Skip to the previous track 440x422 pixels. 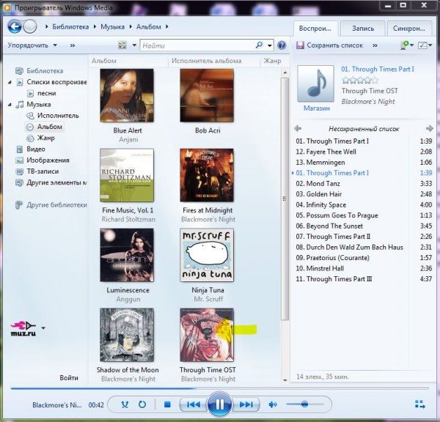[194, 404]
